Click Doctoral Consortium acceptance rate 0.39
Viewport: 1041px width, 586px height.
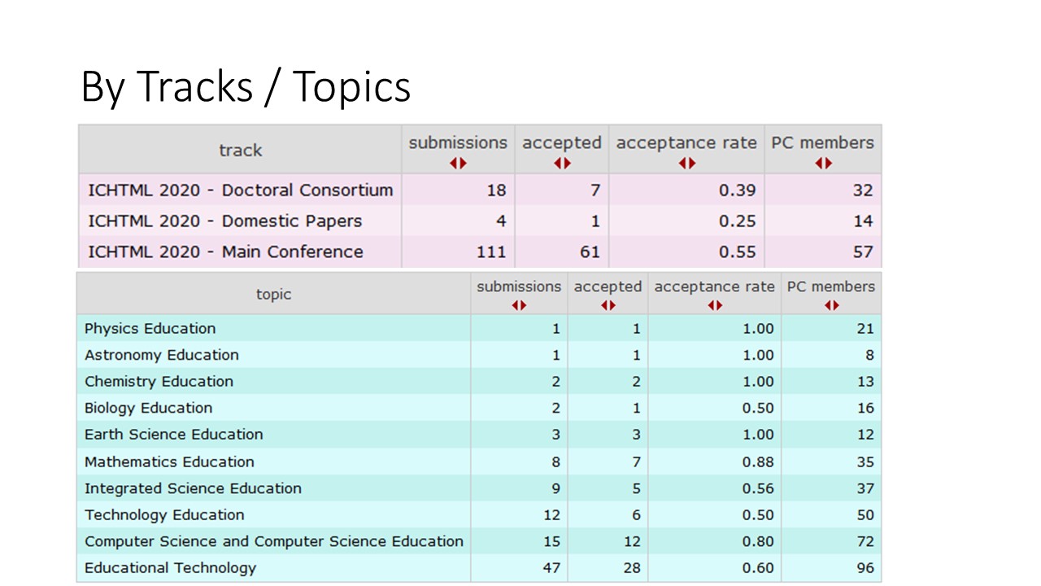coord(738,190)
